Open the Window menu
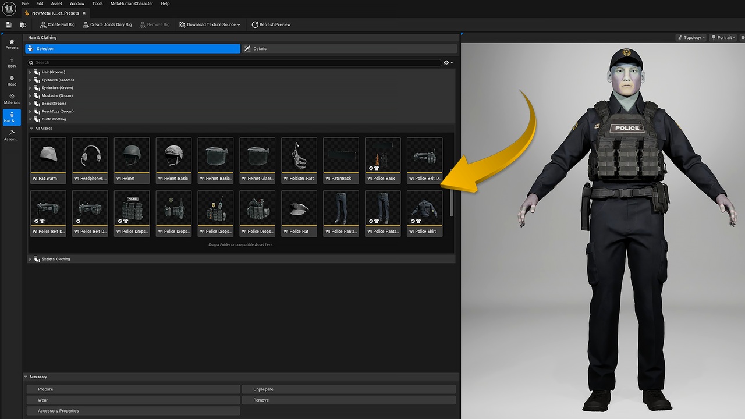The image size is (745, 419). 77,3
